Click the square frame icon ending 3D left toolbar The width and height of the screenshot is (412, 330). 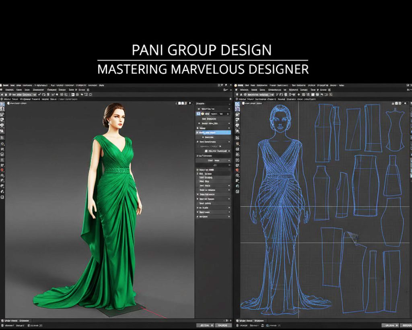(2, 197)
